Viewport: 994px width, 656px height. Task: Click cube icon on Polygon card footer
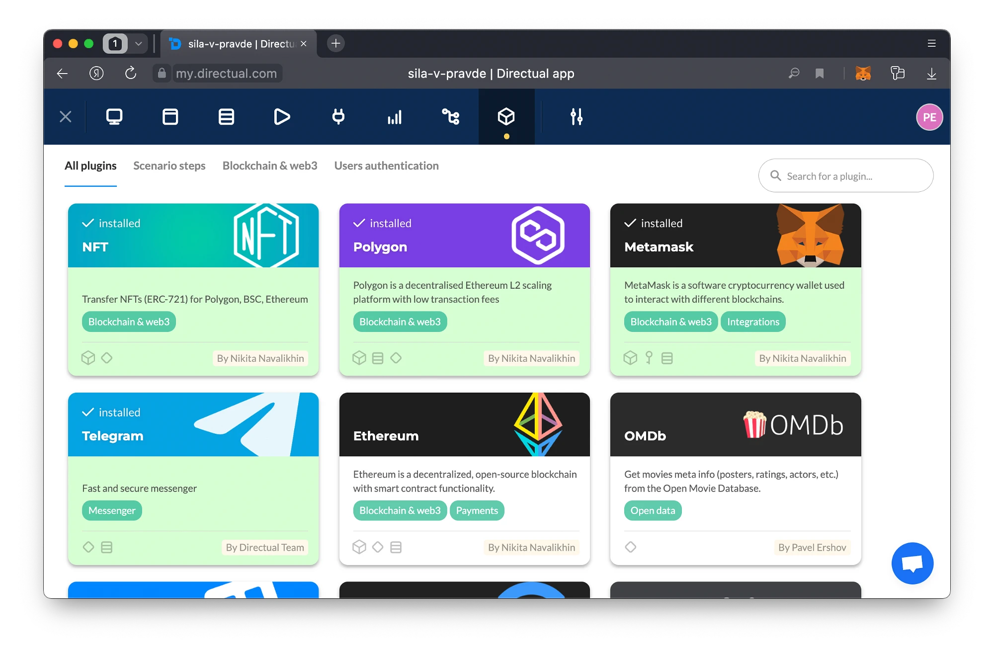point(359,358)
